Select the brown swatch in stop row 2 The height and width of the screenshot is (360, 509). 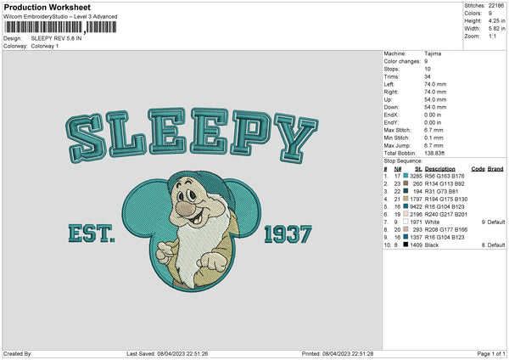[406, 183]
